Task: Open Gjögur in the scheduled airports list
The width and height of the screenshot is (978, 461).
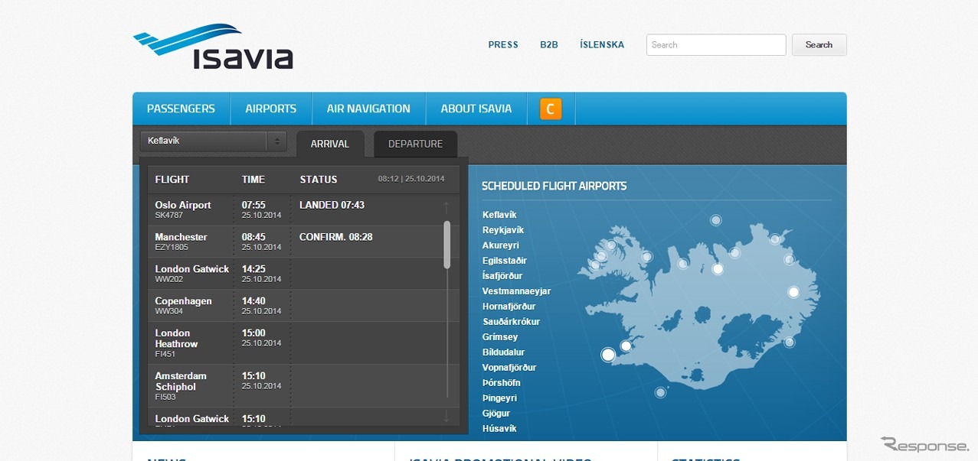Action: (496, 414)
